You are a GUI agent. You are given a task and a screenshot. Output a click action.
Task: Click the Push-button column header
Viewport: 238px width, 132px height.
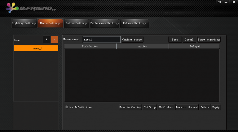(x=90, y=46)
